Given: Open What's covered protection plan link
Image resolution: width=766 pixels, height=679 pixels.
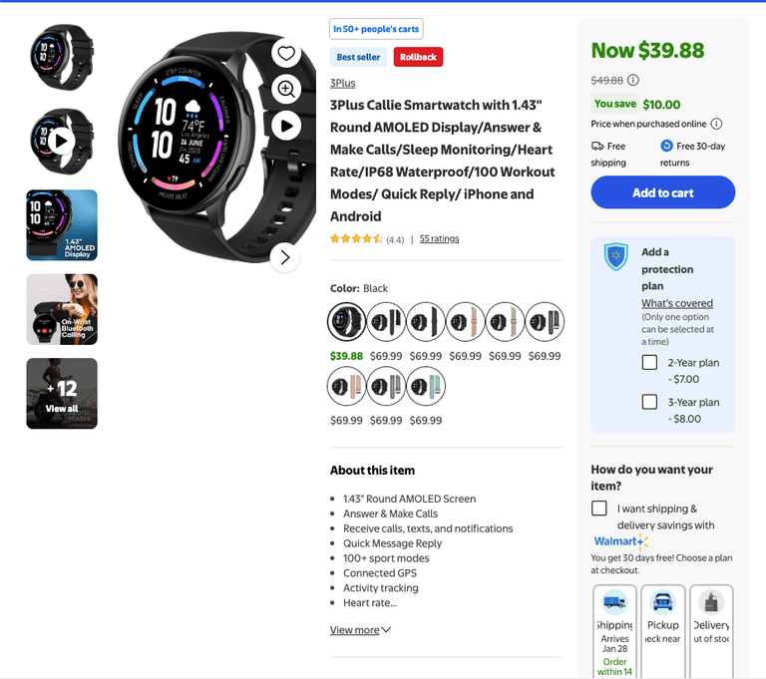Looking at the screenshot, I should [x=677, y=303].
